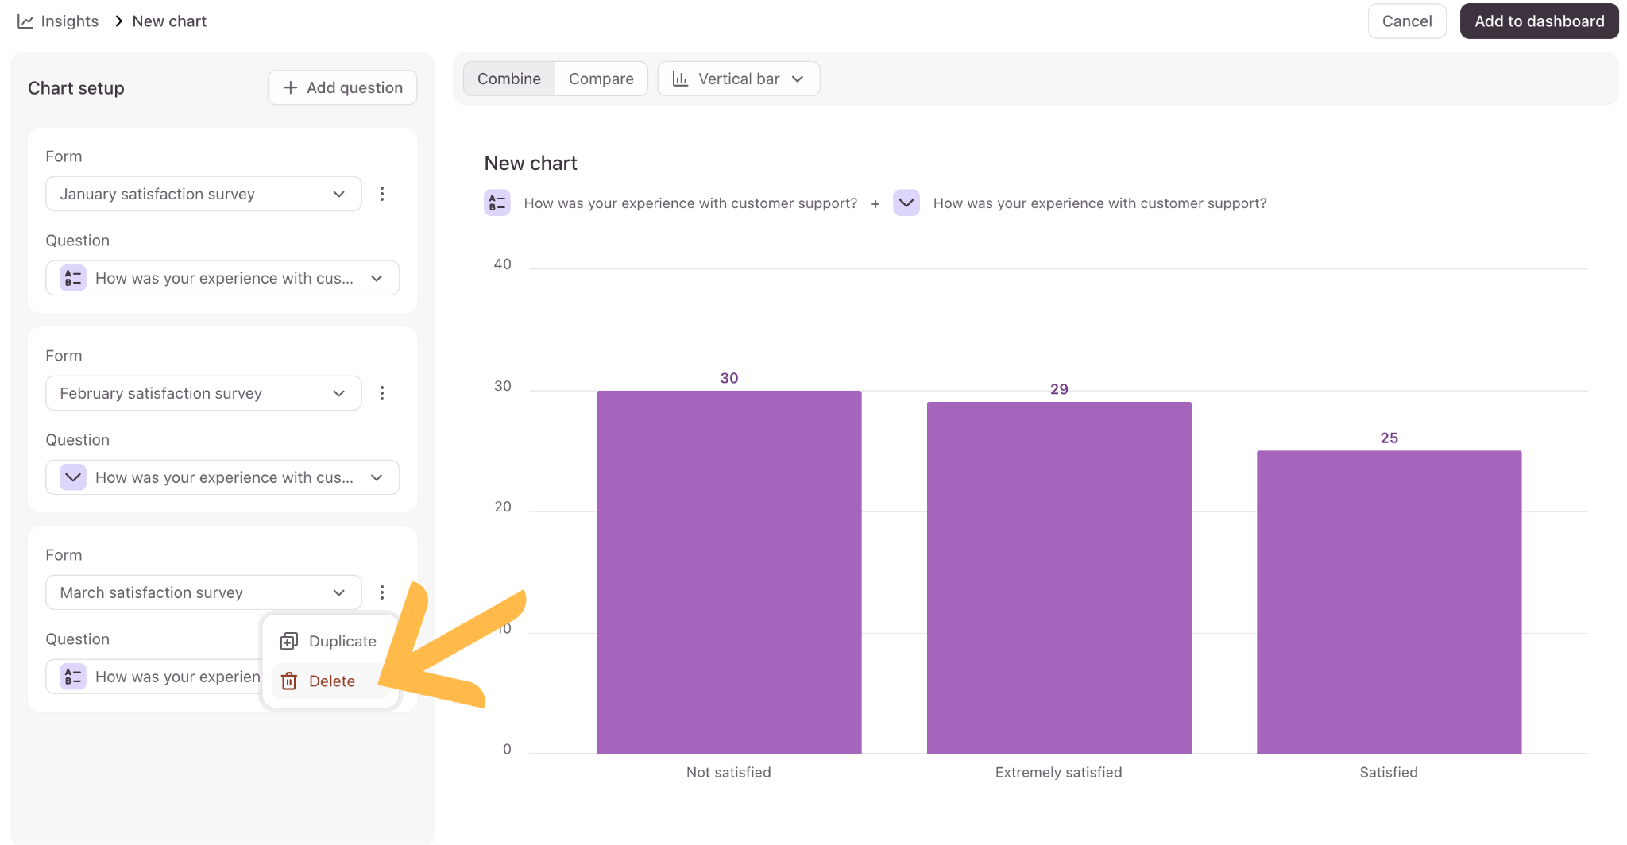Open the January satisfaction survey form dropdown
The width and height of the screenshot is (1627, 845).
[203, 194]
